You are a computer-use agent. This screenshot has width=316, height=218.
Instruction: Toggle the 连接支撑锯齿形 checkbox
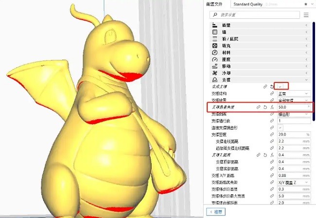pos(280,128)
